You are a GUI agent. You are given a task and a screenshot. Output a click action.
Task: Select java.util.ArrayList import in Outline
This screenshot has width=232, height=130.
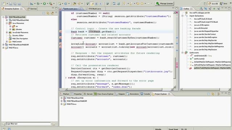click(x=201, y=28)
